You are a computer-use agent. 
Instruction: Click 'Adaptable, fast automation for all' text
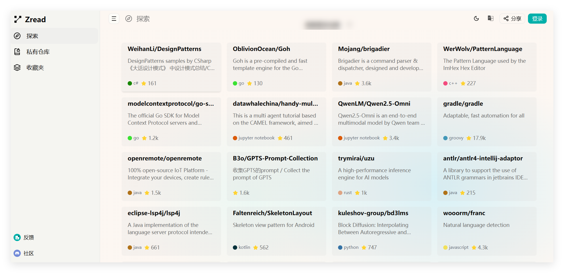click(x=484, y=115)
